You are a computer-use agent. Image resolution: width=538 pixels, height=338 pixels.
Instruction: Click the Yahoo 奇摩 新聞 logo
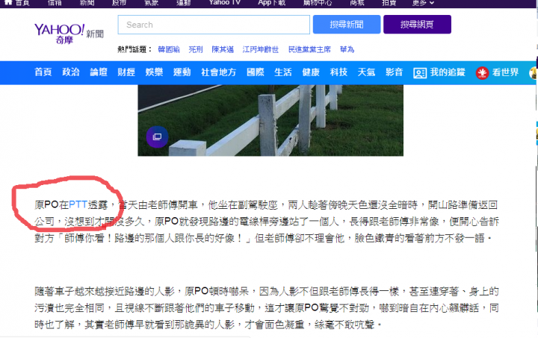pos(69,34)
